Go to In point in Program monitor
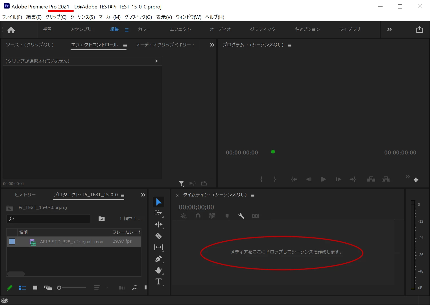 294,179
